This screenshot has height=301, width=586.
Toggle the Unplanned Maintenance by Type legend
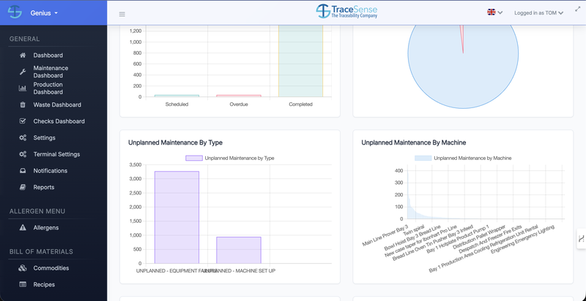coord(230,158)
